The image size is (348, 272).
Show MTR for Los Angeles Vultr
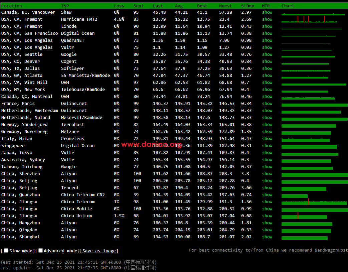[x=267, y=47]
